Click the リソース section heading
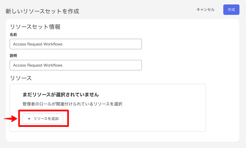246x148 pixels. [21, 78]
